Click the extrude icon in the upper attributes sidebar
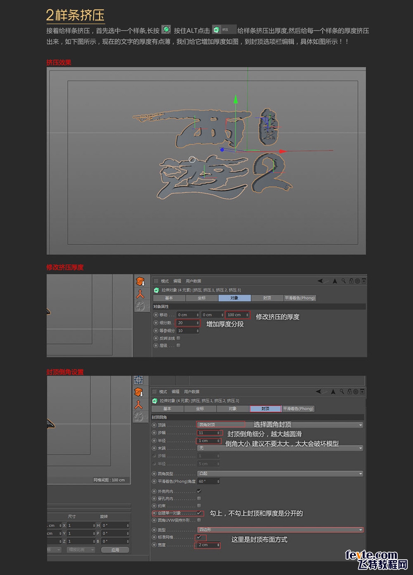This screenshot has height=575, width=413. [140, 281]
